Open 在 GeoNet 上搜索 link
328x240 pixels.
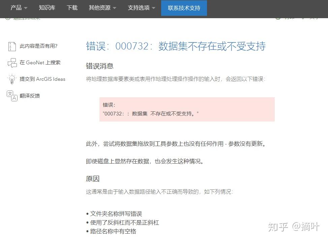point(40,63)
